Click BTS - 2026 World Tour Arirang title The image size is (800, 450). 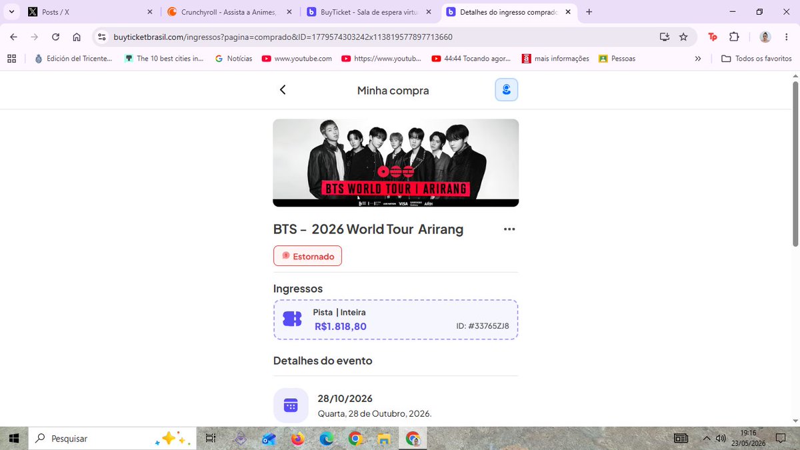369,229
